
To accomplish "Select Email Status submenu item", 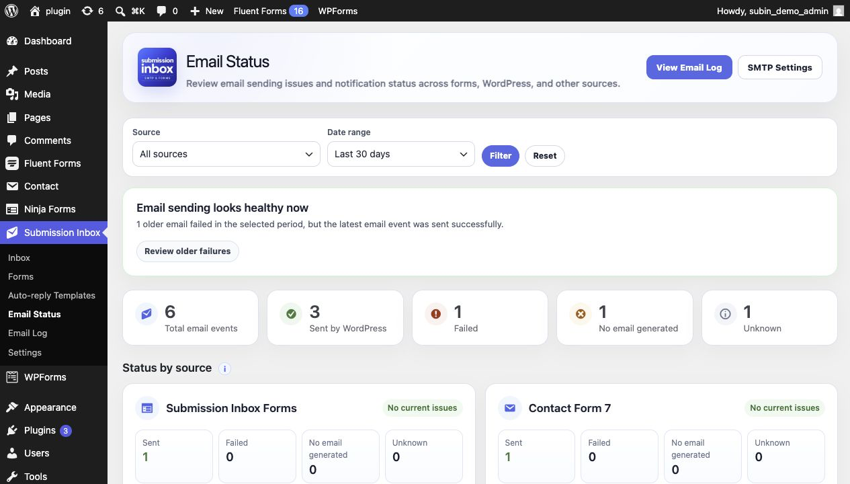I will pos(34,314).
